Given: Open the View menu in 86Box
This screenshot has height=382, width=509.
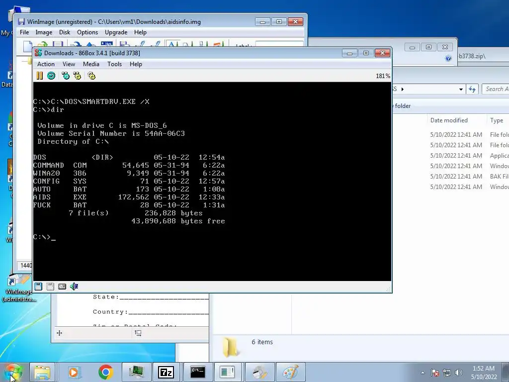Looking at the screenshot, I should pyautogui.click(x=69, y=64).
